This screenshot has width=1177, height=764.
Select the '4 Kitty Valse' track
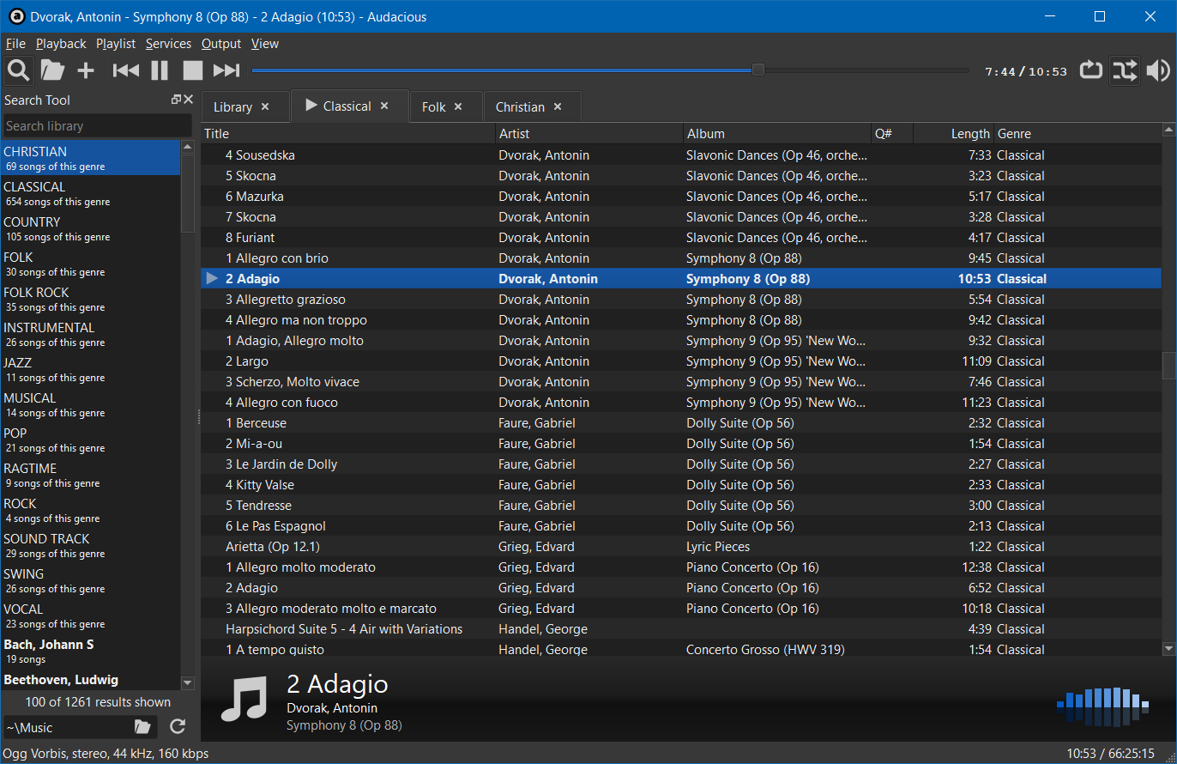click(681, 485)
